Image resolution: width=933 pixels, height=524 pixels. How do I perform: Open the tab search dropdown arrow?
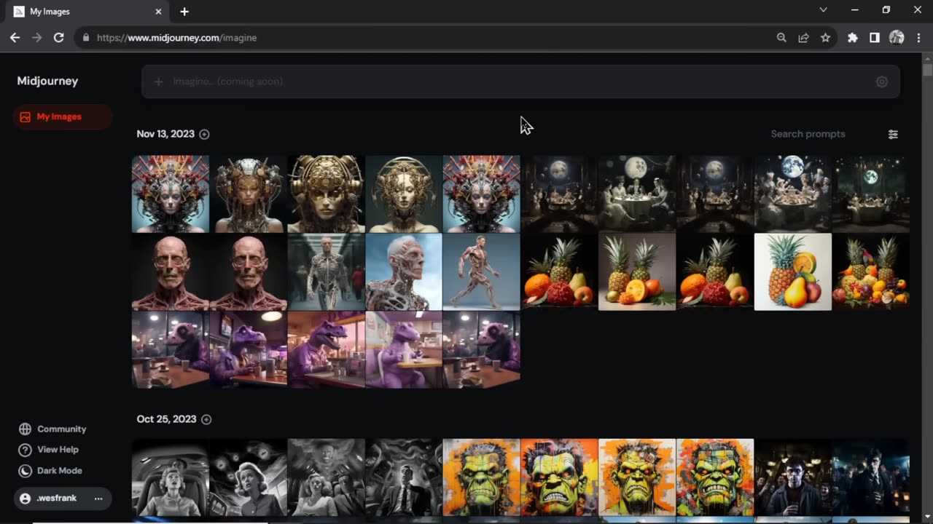(x=823, y=10)
